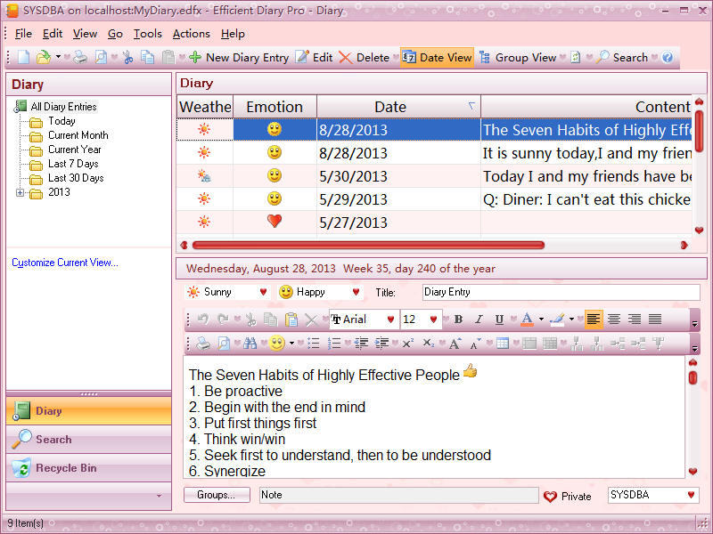
Task: Open the highlight color dropdown arrow
Action: click(x=571, y=320)
